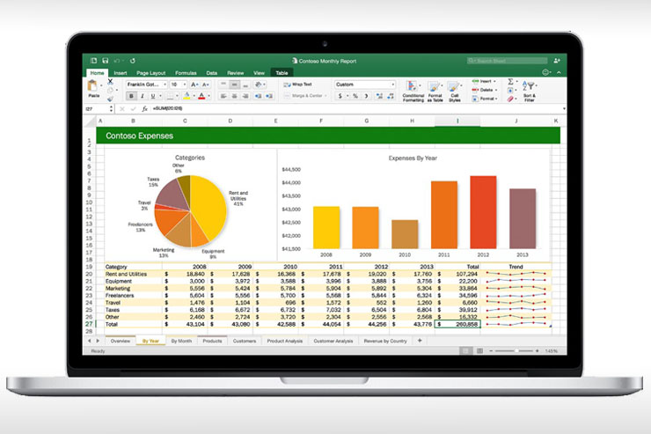Add a new sheet with plus button
This screenshot has width=651, height=434.
419,339
